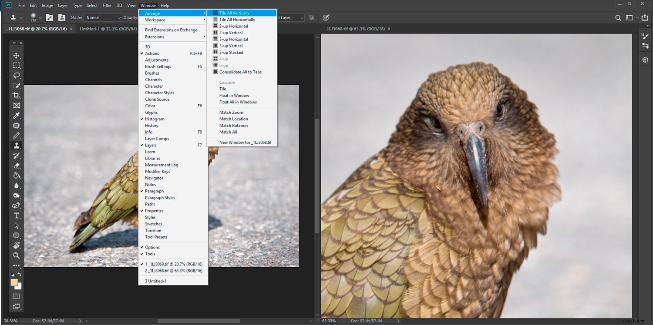Viewport: 653px width, 325px height.
Task: Click the foreground color swatch
Action: pyautogui.click(x=13, y=282)
